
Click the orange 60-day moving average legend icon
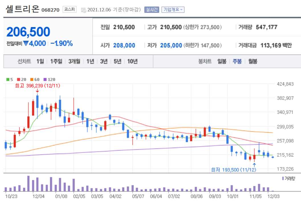tap(31, 80)
